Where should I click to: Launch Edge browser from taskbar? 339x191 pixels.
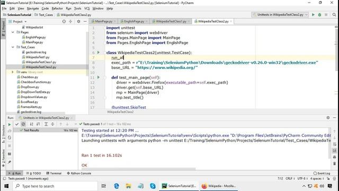117,186
